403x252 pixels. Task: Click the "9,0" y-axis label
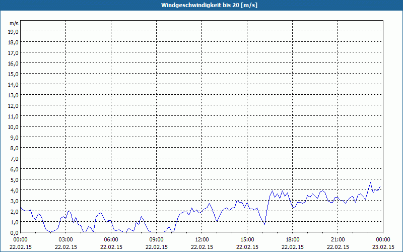tap(15, 137)
